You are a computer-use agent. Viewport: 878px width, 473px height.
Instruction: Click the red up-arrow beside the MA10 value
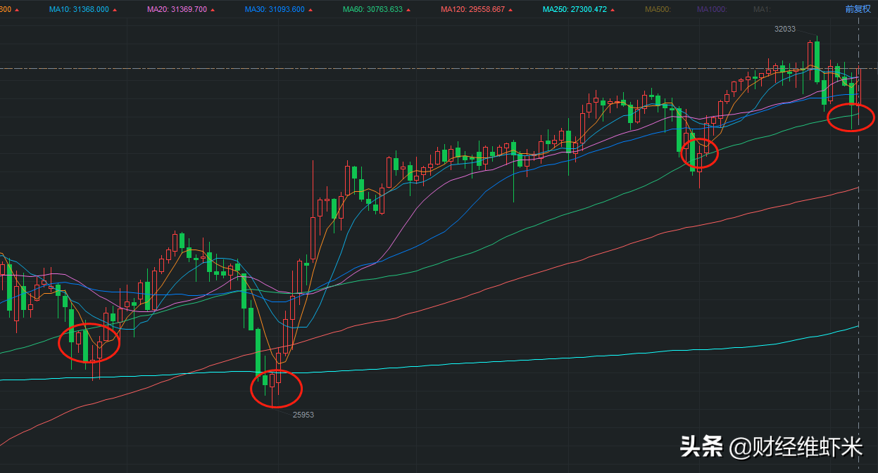pos(115,10)
